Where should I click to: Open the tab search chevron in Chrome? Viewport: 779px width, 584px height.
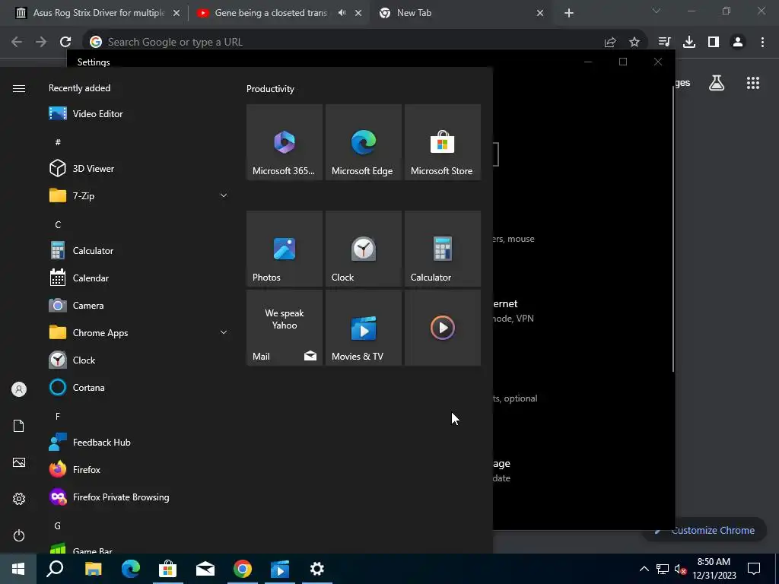point(657,11)
